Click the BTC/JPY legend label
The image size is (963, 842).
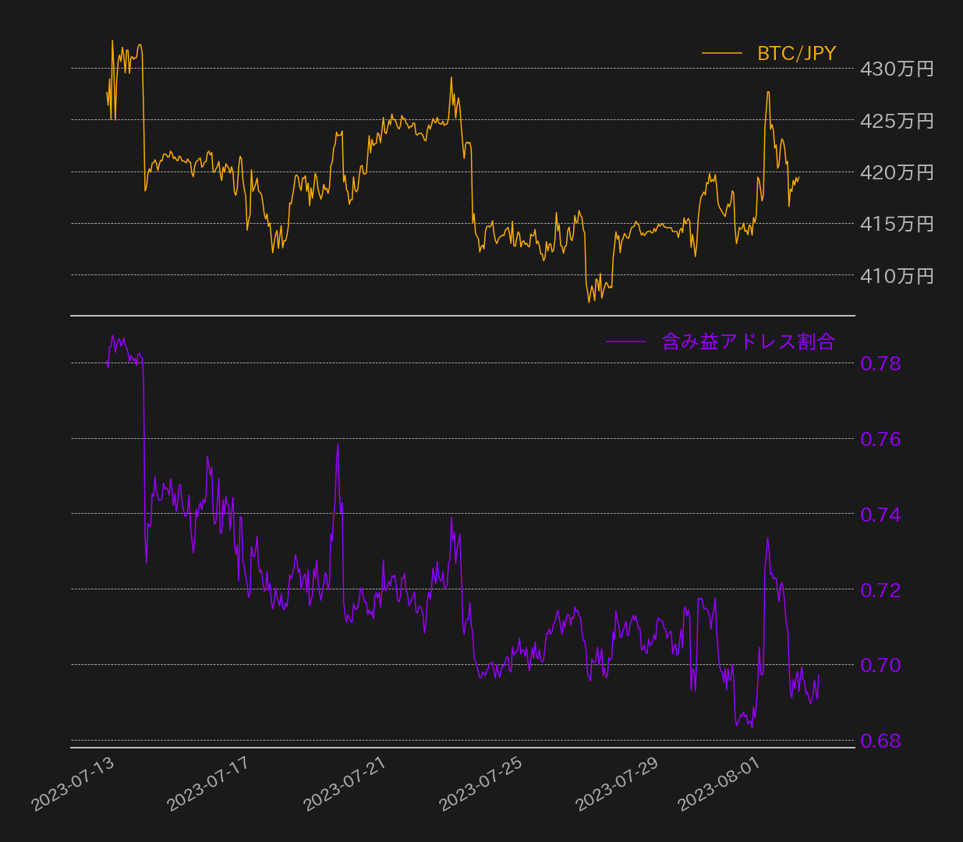796,53
